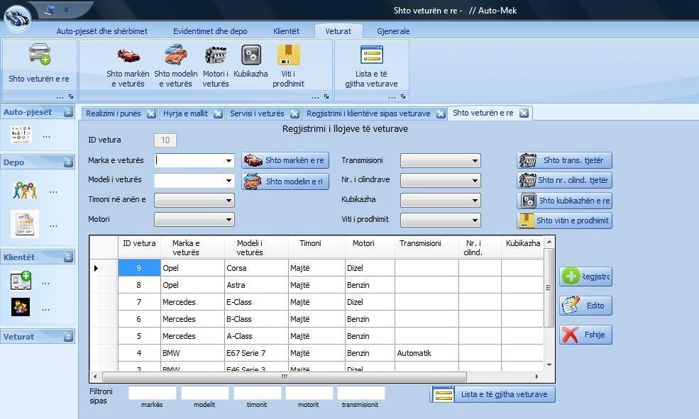Click the quick access computer icon in title bar
This screenshot has width=699, height=419.
point(50,9)
